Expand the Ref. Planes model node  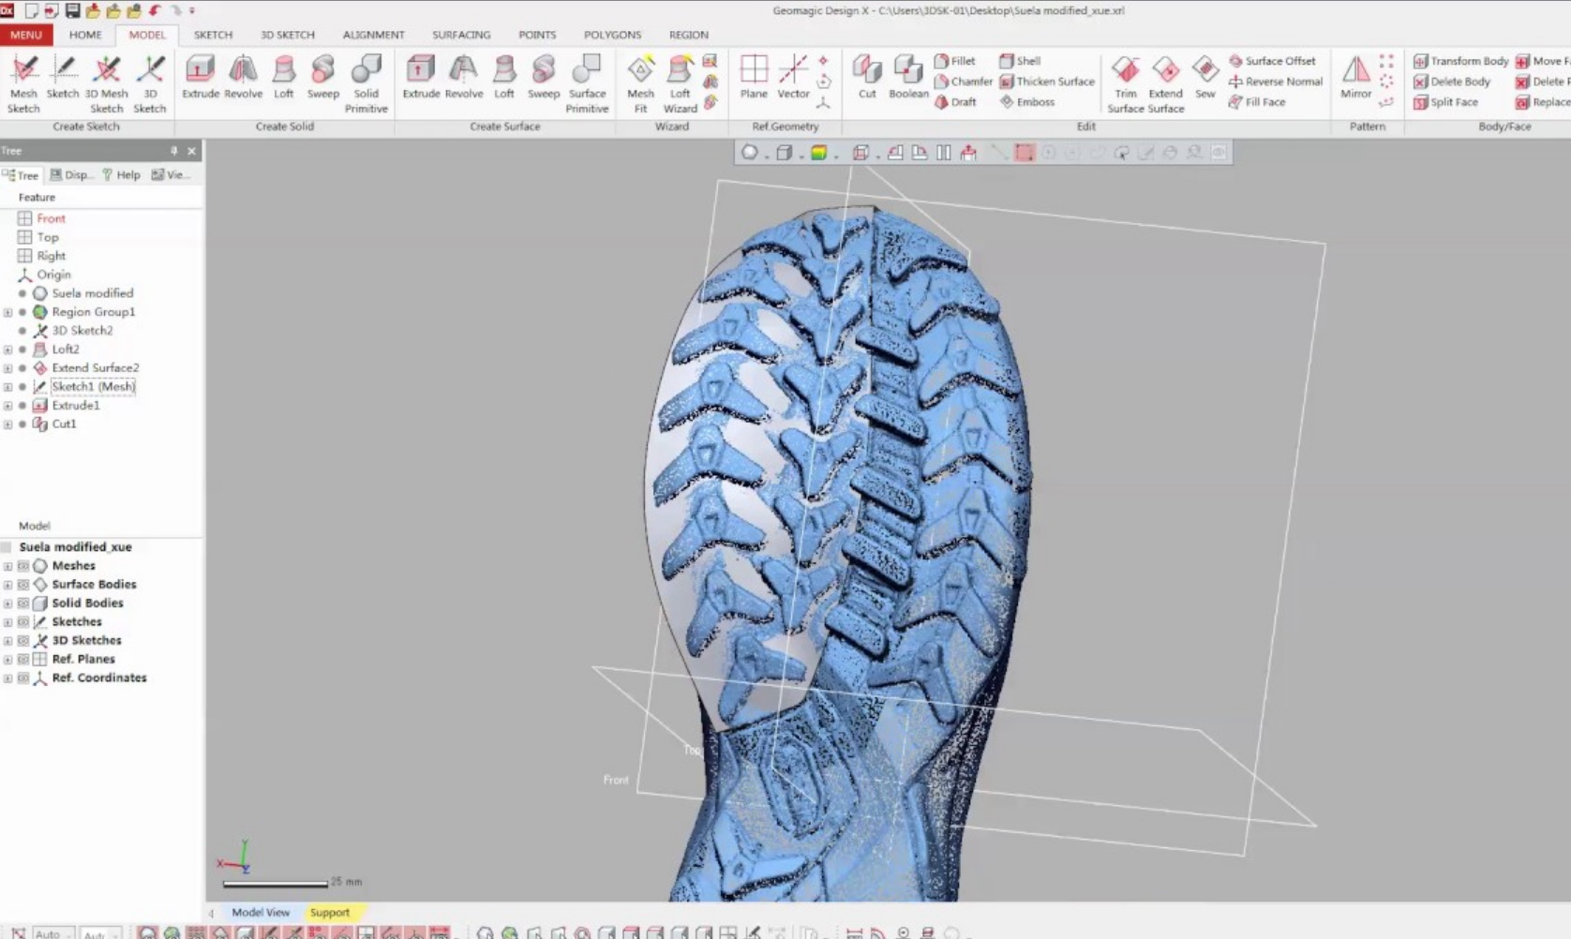coord(8,660)
